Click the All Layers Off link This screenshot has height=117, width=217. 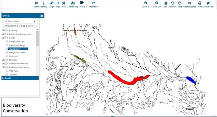click(x=10, y=26)
